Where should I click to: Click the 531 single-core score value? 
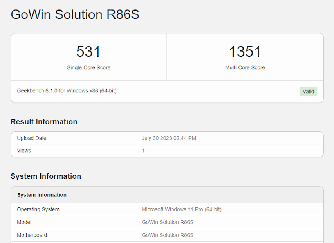pyautogui.click(x=88, y=52)
